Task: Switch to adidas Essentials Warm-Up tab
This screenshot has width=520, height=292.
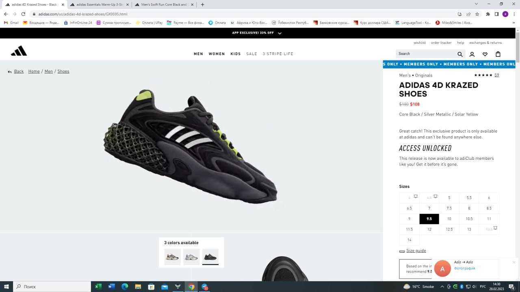Action: (99, 4)
